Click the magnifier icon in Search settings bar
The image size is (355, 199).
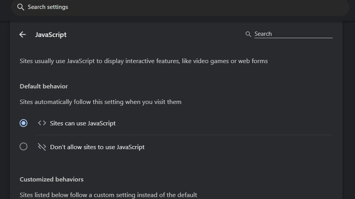[20, 7]
